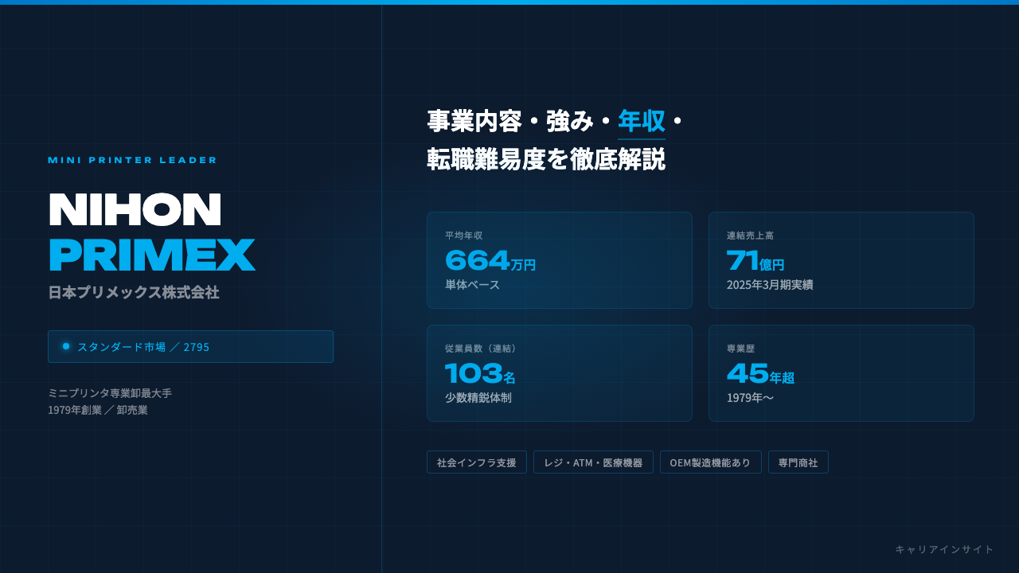Click the 少数精鋭体制 caption
This screenshot has height=573, width=1019.
click(478, 397)
